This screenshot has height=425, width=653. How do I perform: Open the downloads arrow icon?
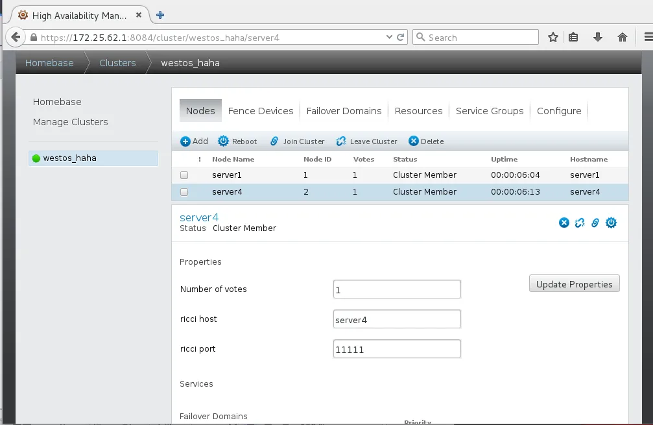click(x=598, y=38)
